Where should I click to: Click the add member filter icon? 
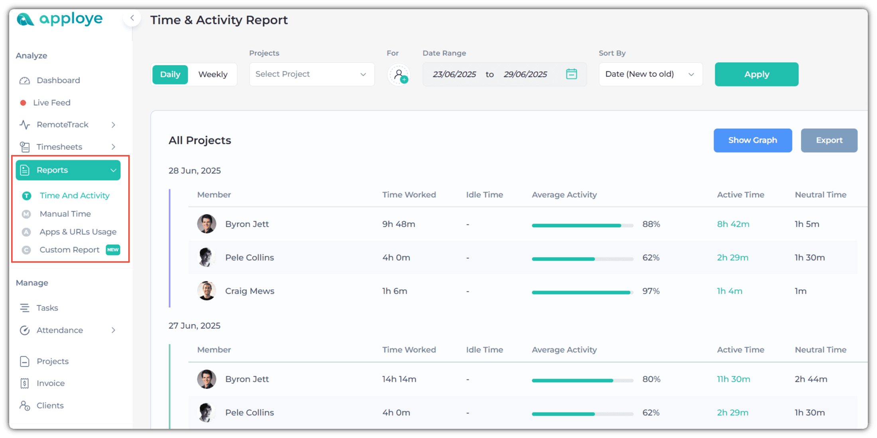[x=399, y=75]
